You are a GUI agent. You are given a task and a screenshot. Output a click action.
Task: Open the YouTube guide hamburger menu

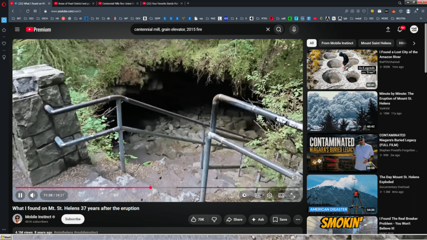pos(17,29)
